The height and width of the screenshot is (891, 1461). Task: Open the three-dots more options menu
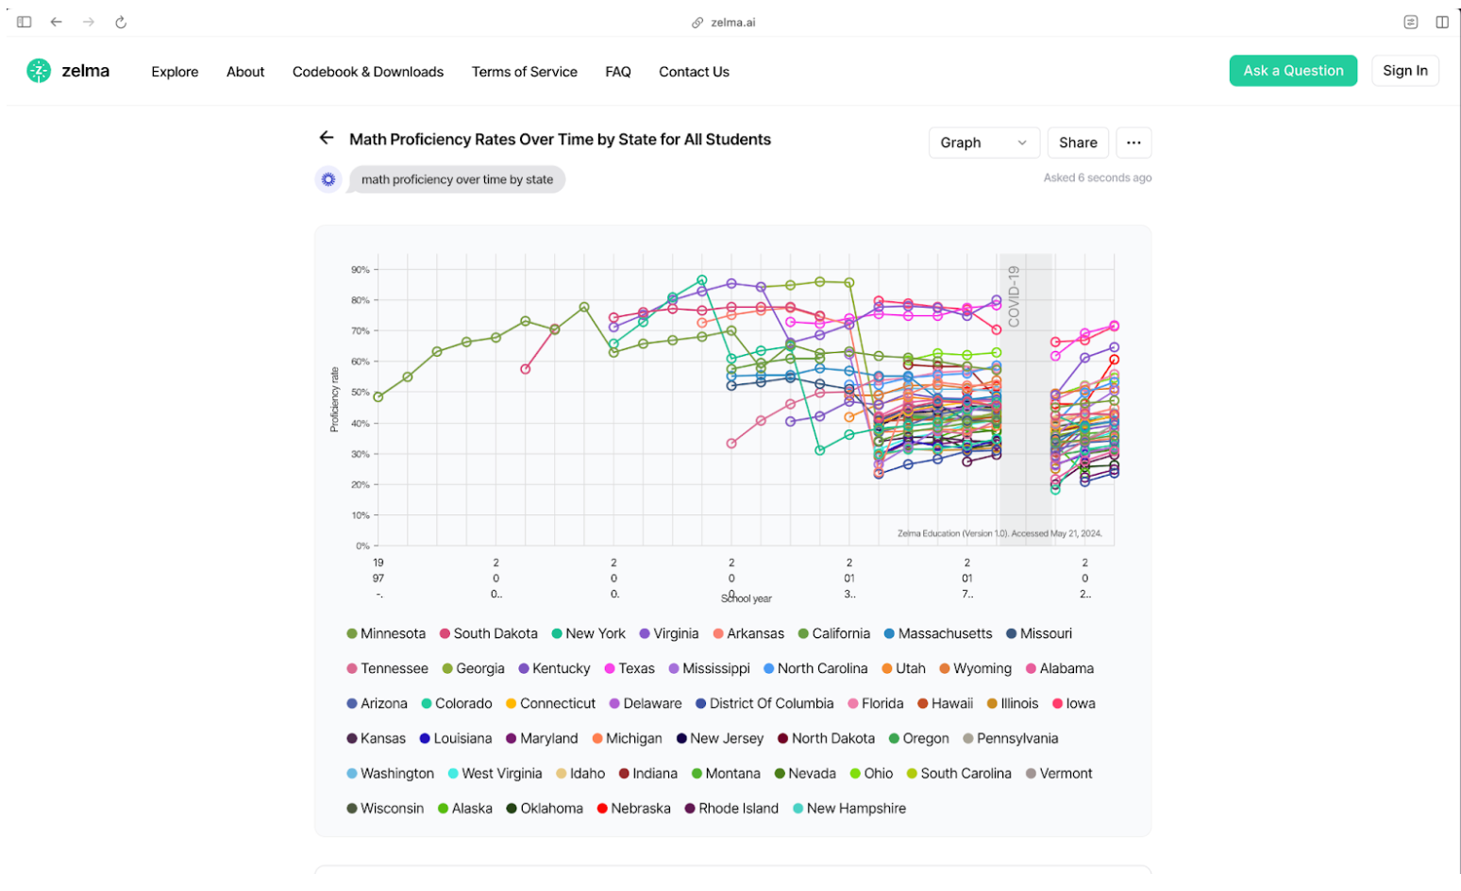1134,143
